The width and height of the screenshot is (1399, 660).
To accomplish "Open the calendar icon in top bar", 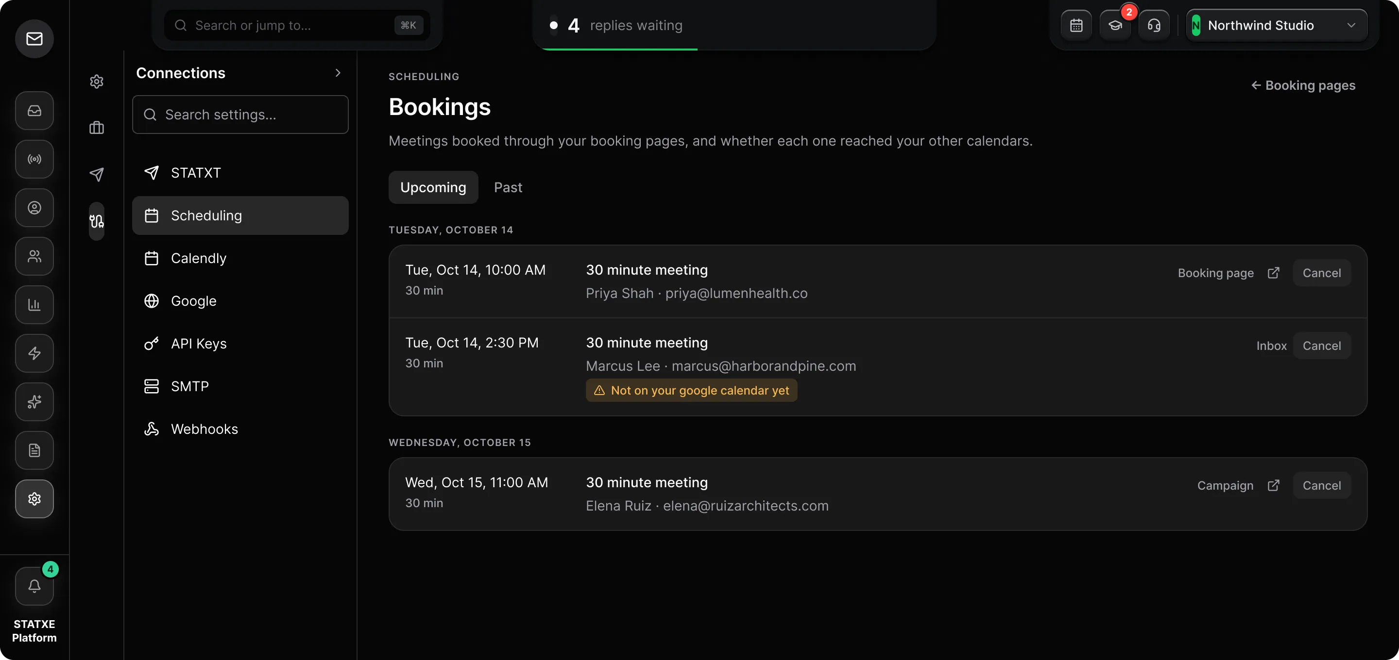I will click(x=1076, y=26).
